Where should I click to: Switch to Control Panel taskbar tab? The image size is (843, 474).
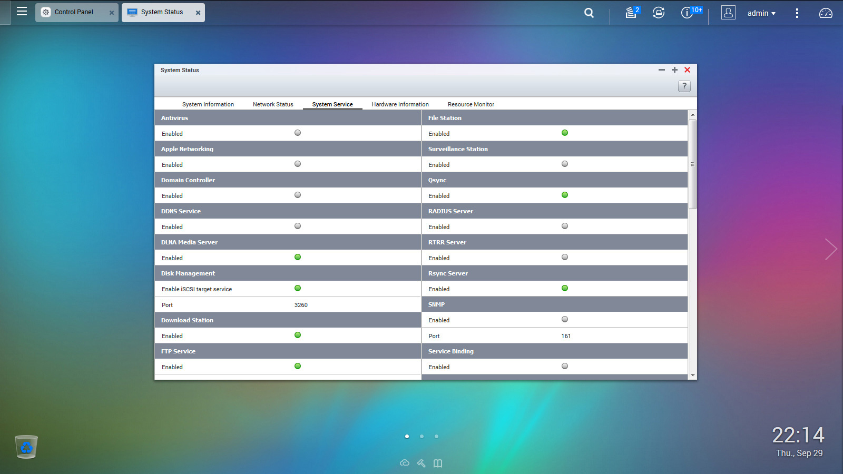77,12
